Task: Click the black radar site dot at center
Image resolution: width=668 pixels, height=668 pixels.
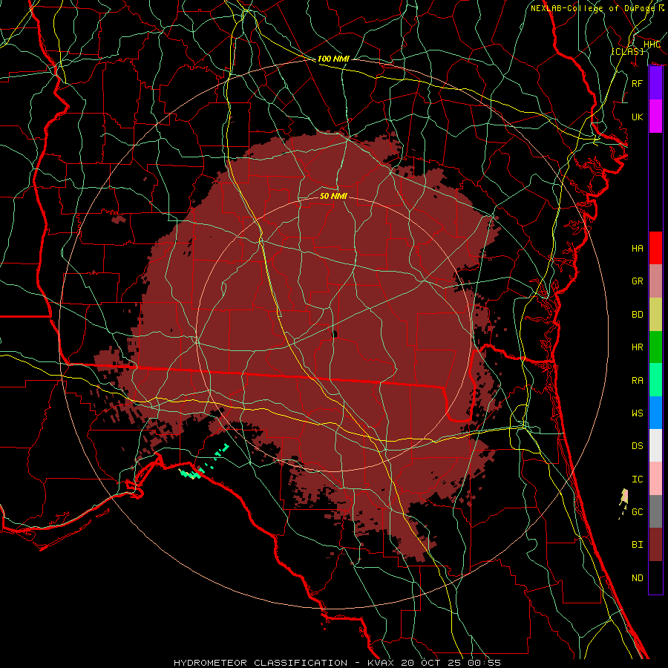Action: point(334,333)
